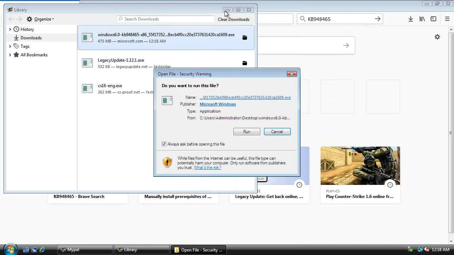Click the warning shield icon in the dialog

click(x=167, y=162)
